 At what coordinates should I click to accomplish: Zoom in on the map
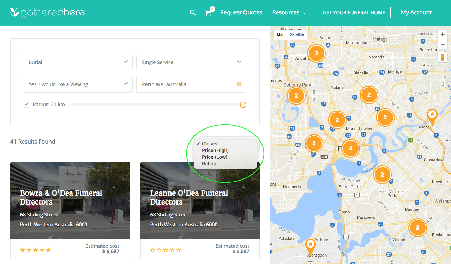(x=443, y=34)
